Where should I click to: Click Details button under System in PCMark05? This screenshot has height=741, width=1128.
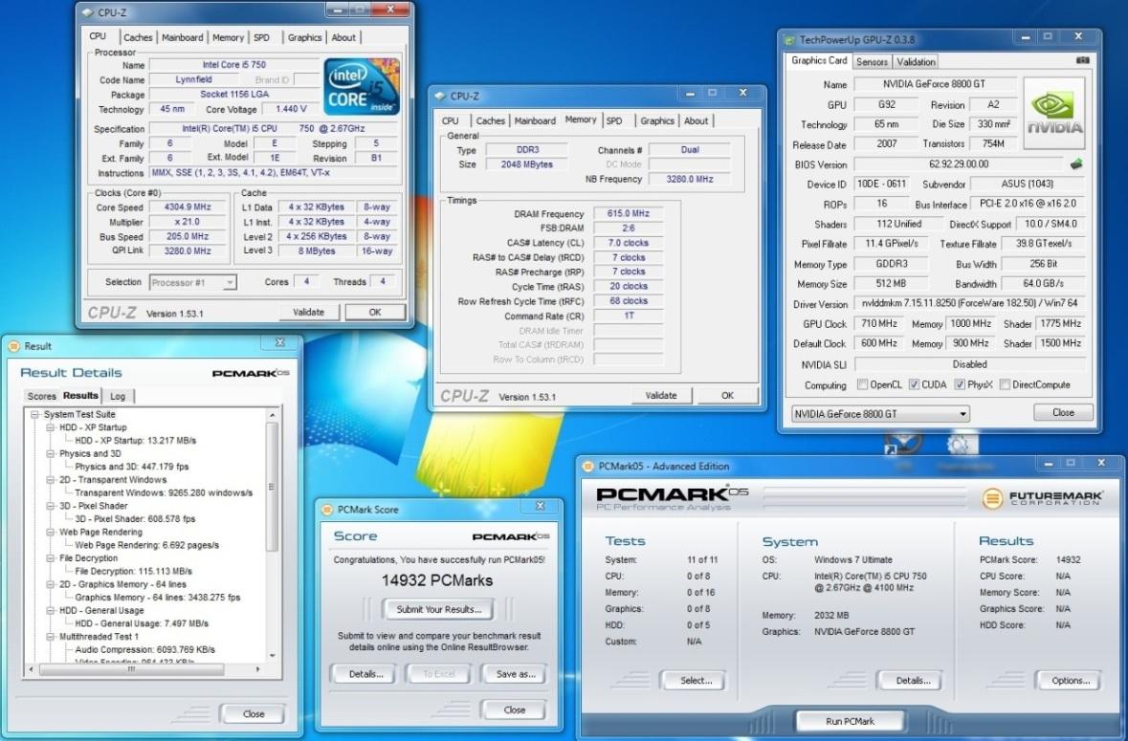[913, 681]
